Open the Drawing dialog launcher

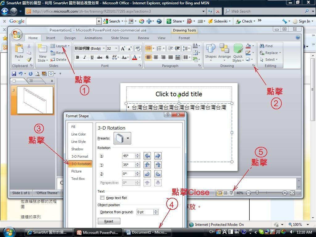[254, 66]
